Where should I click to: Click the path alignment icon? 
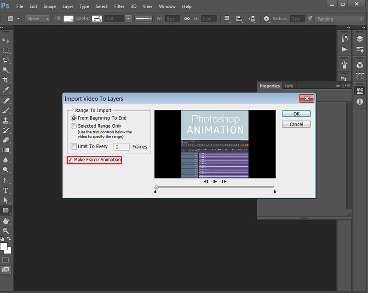pyautogui.click(x=239, y=18)
